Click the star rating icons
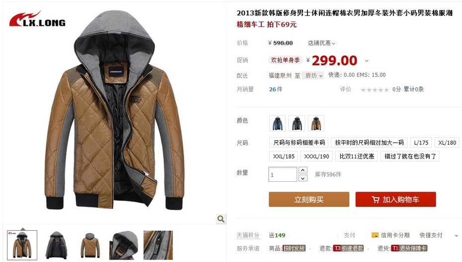Screen dimensions: 462x262 375,90
